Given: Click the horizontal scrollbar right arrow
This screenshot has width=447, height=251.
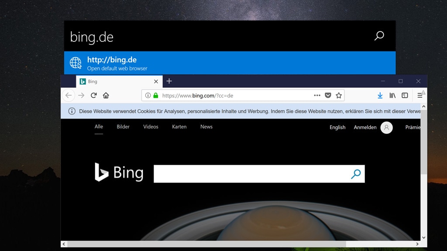Looking at the screenshot, I should (417, 244).
